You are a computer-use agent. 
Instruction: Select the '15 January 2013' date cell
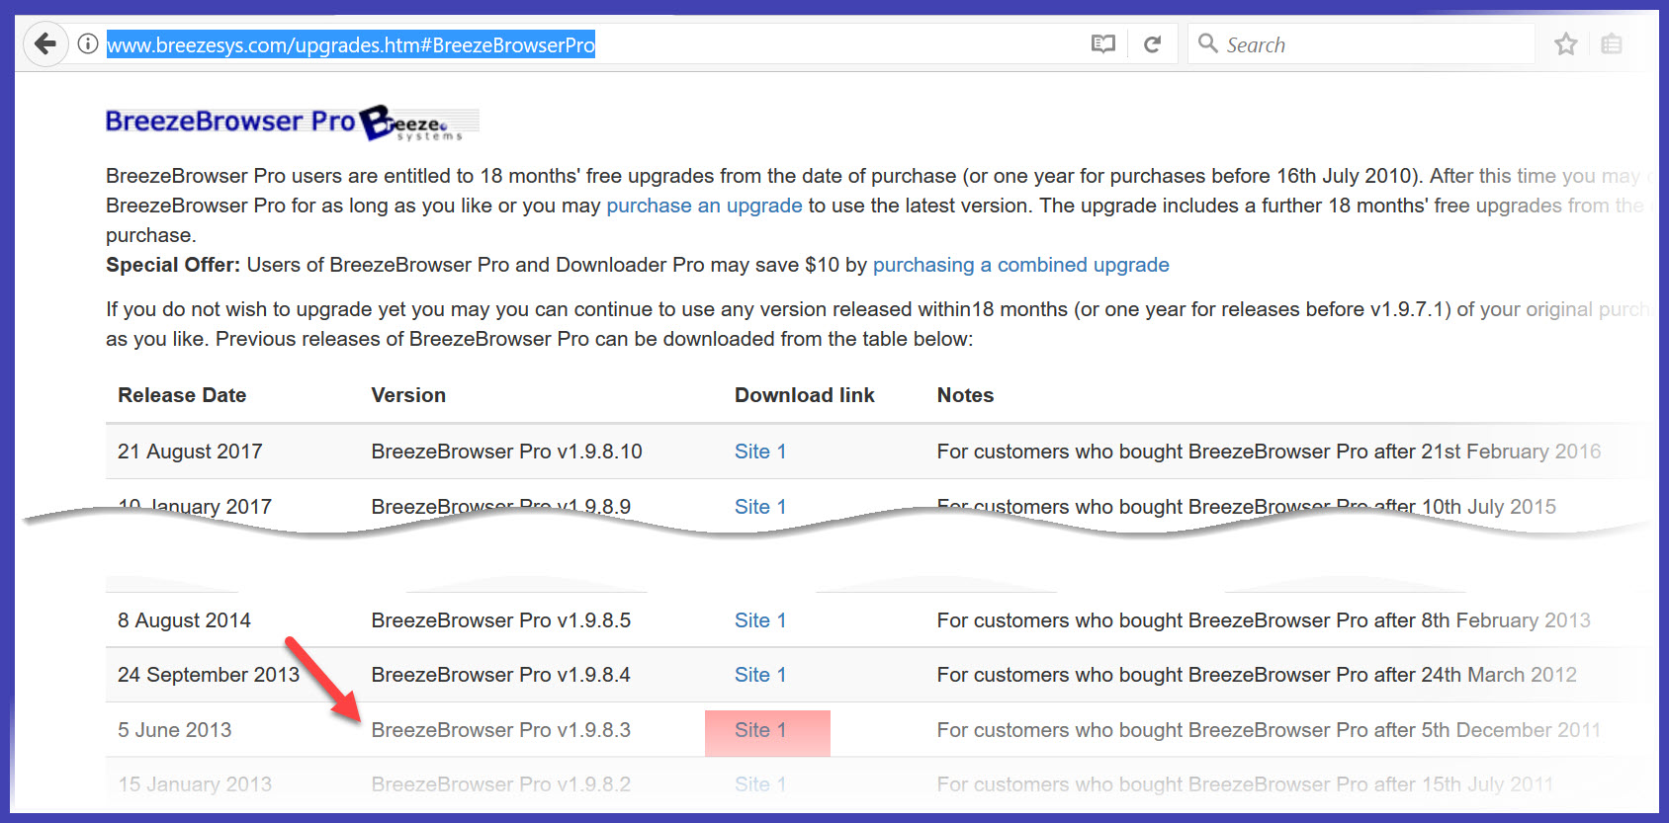coord(195,784)
